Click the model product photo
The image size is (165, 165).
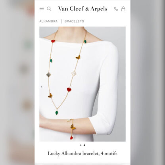pos(82,84)
